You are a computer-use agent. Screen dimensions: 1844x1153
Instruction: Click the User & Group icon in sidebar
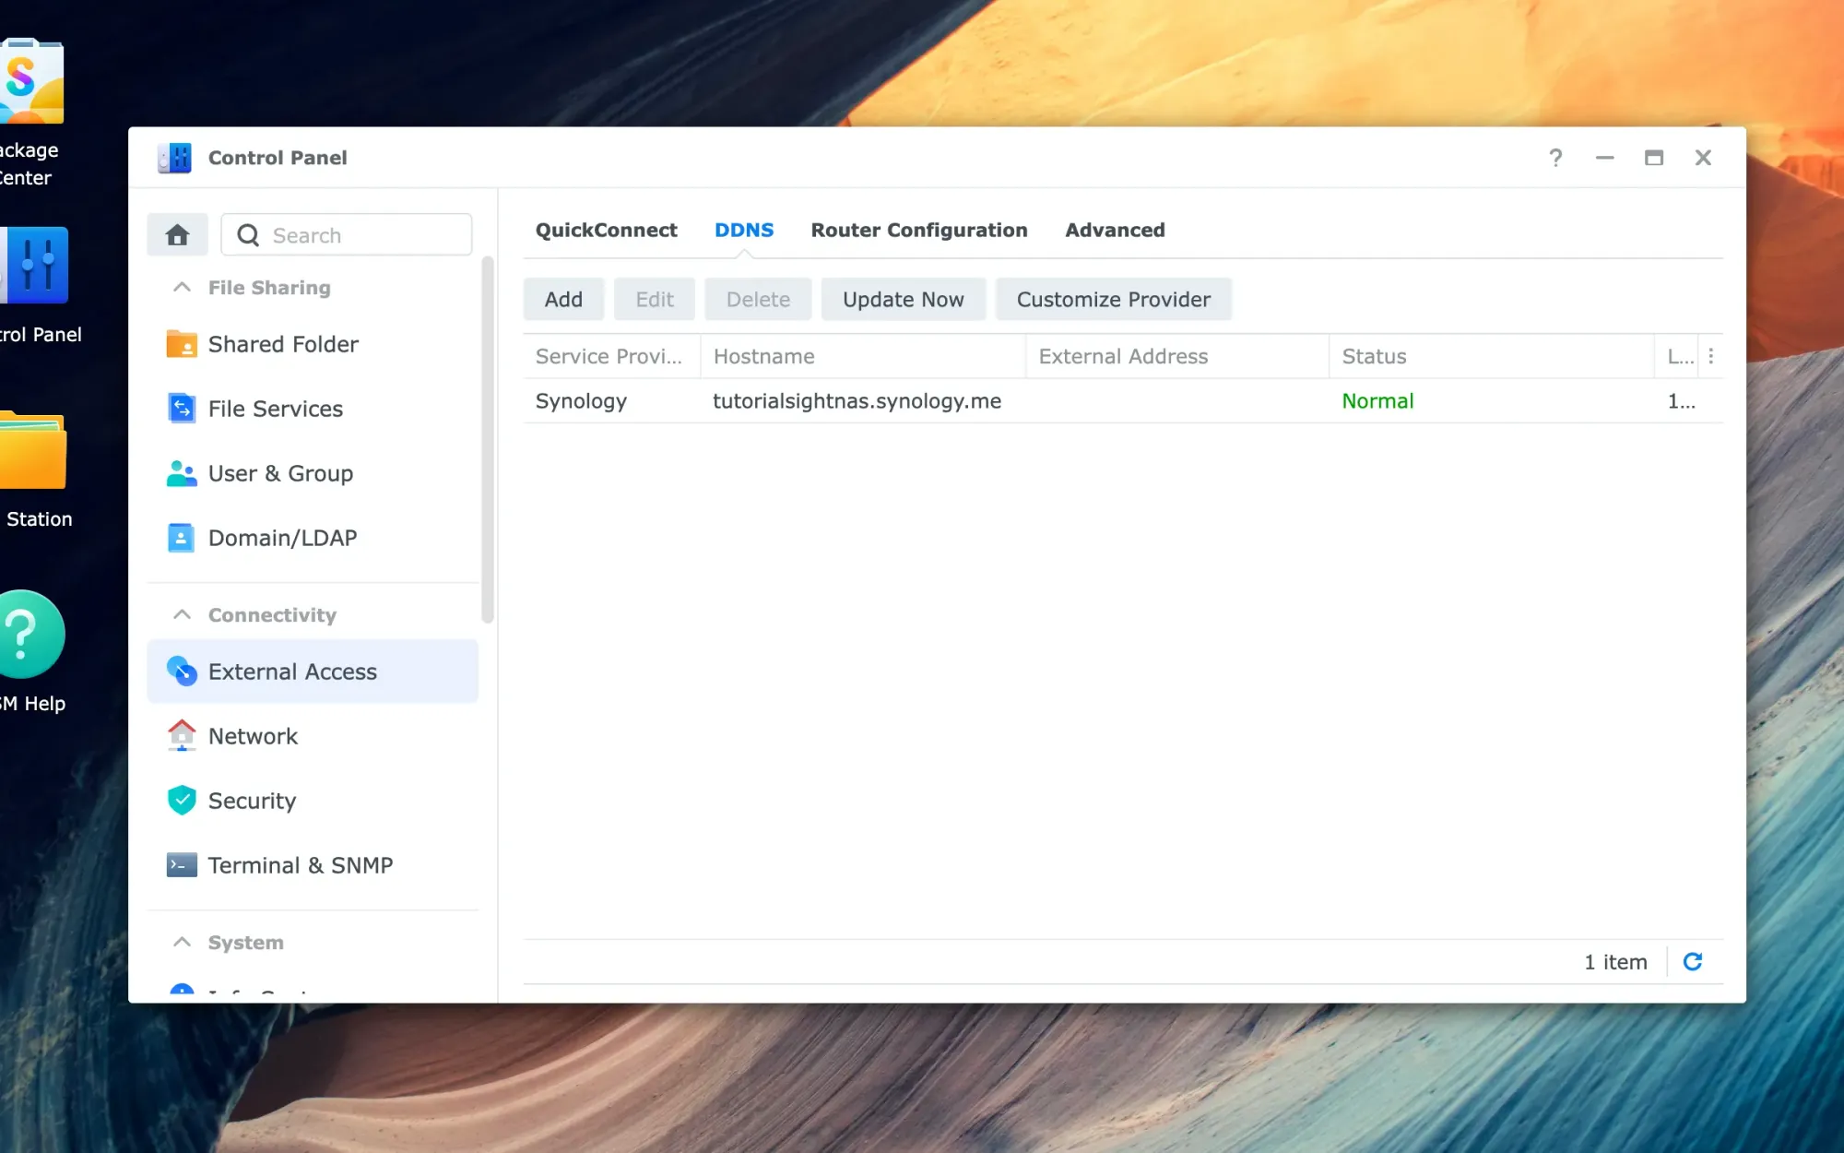pos(182,471)
